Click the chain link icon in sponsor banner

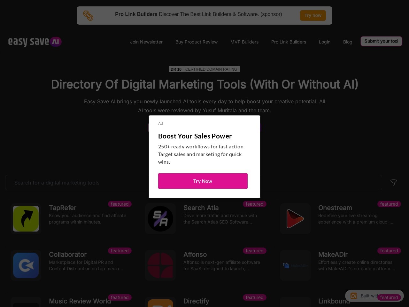click(88, 15)
